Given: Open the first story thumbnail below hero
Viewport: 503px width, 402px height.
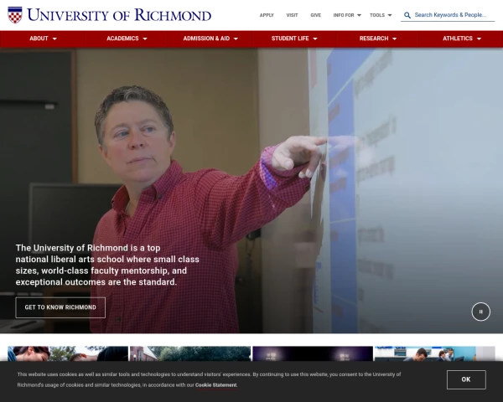Looking at the screenshot, I should pos(68,353).
